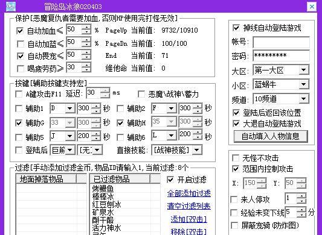The height and width of the screenshot is (235, 322).
Task: Increase the 经验未变下线 minutes spinner
Action: click(301, 210)
